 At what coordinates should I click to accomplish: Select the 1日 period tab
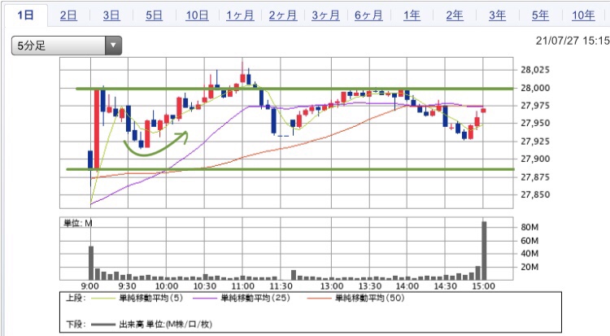click(26, 15)
